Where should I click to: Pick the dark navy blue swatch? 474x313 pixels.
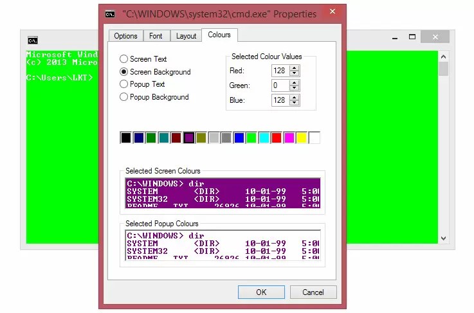(139, 138)
